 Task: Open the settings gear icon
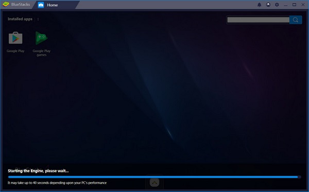[277, 5]
